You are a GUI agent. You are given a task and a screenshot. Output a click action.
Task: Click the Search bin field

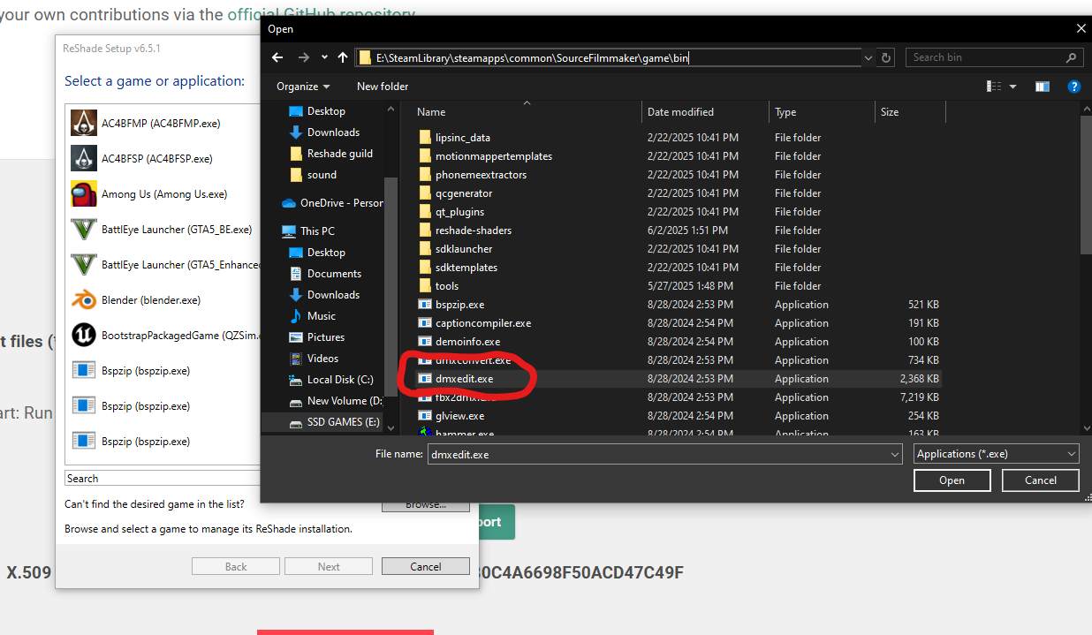tap(994, 57)
